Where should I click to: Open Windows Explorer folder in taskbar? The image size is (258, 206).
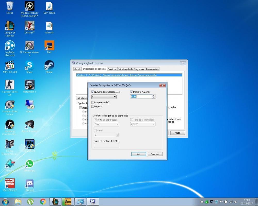click(18, 202)
